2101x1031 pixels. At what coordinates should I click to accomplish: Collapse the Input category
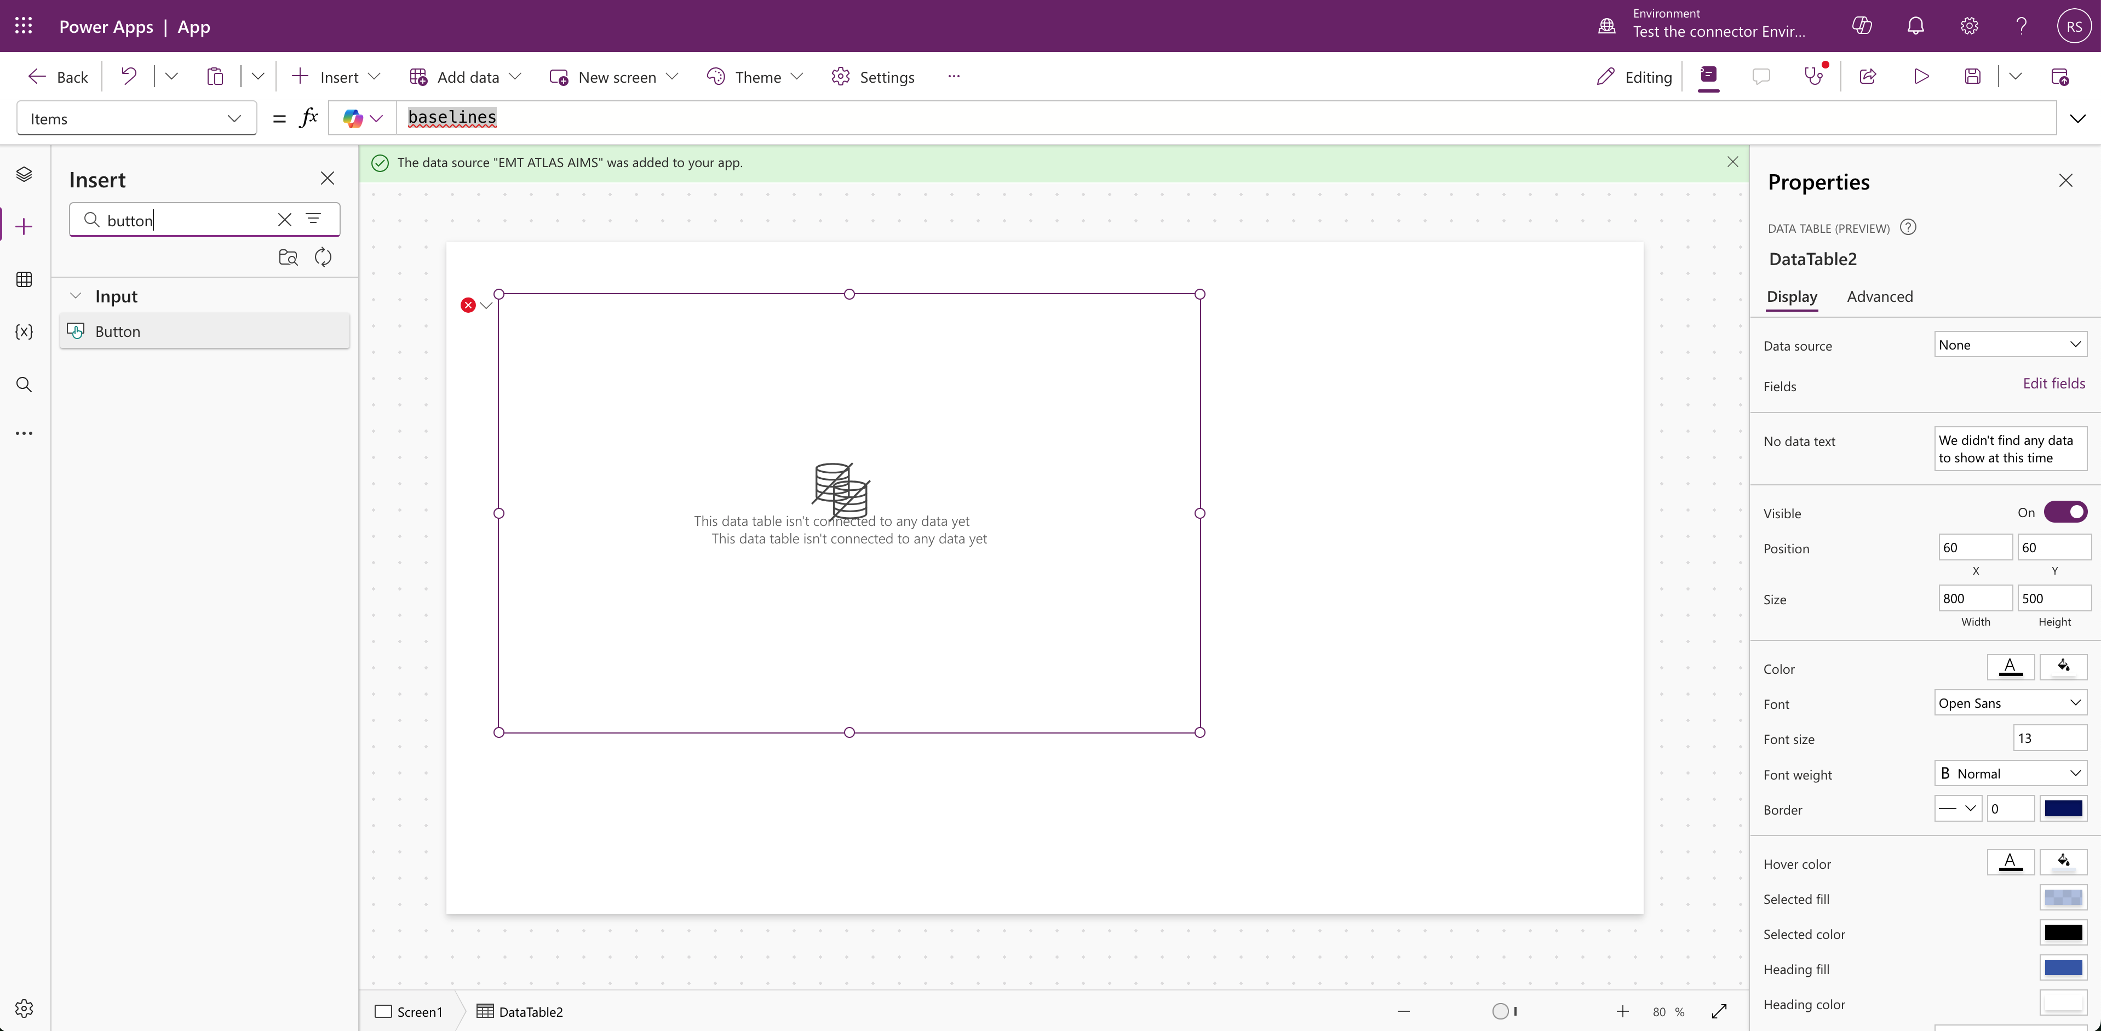(x=76, y=296)
